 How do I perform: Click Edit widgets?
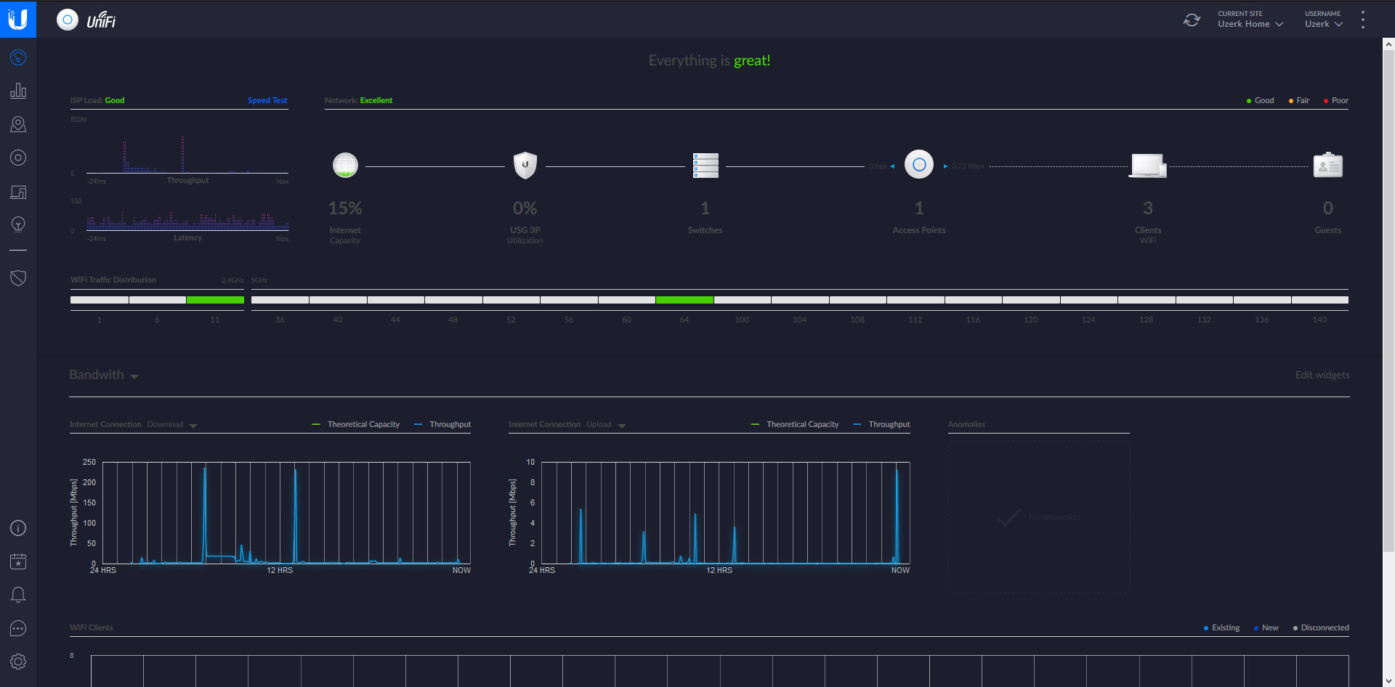[x=1322, y=375]
